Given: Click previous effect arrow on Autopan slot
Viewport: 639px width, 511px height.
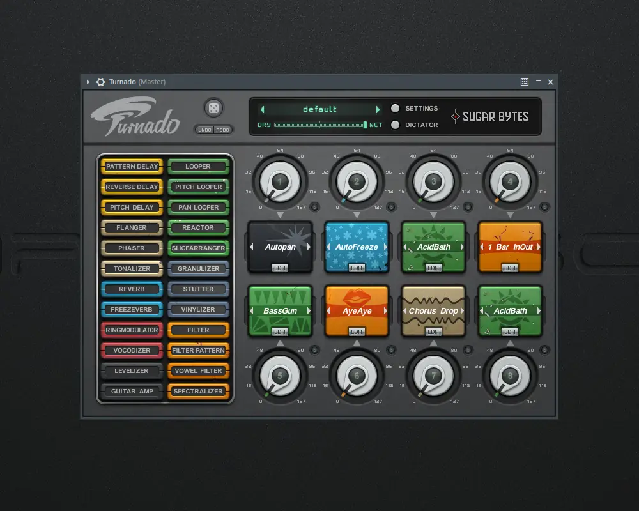Looking at the screenshot, I should [x=251, y=247].
